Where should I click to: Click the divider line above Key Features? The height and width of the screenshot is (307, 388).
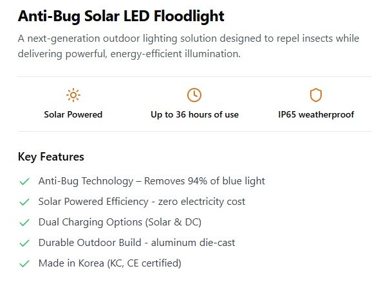click(x=194, y=132)
